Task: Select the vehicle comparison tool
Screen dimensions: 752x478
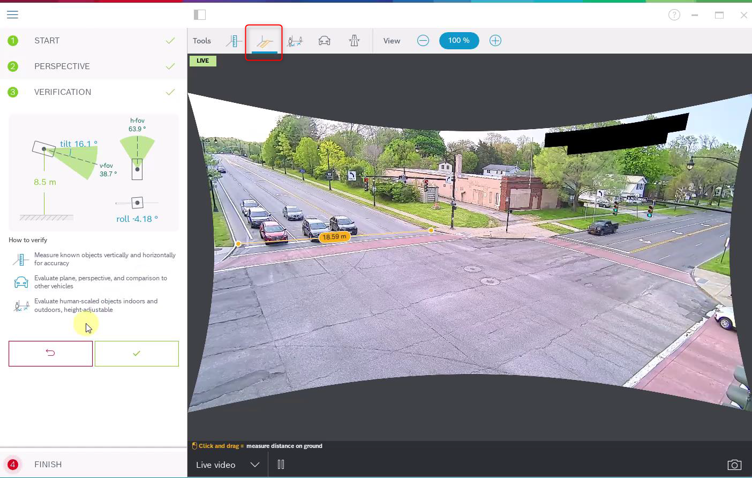Action: [325, 41]
